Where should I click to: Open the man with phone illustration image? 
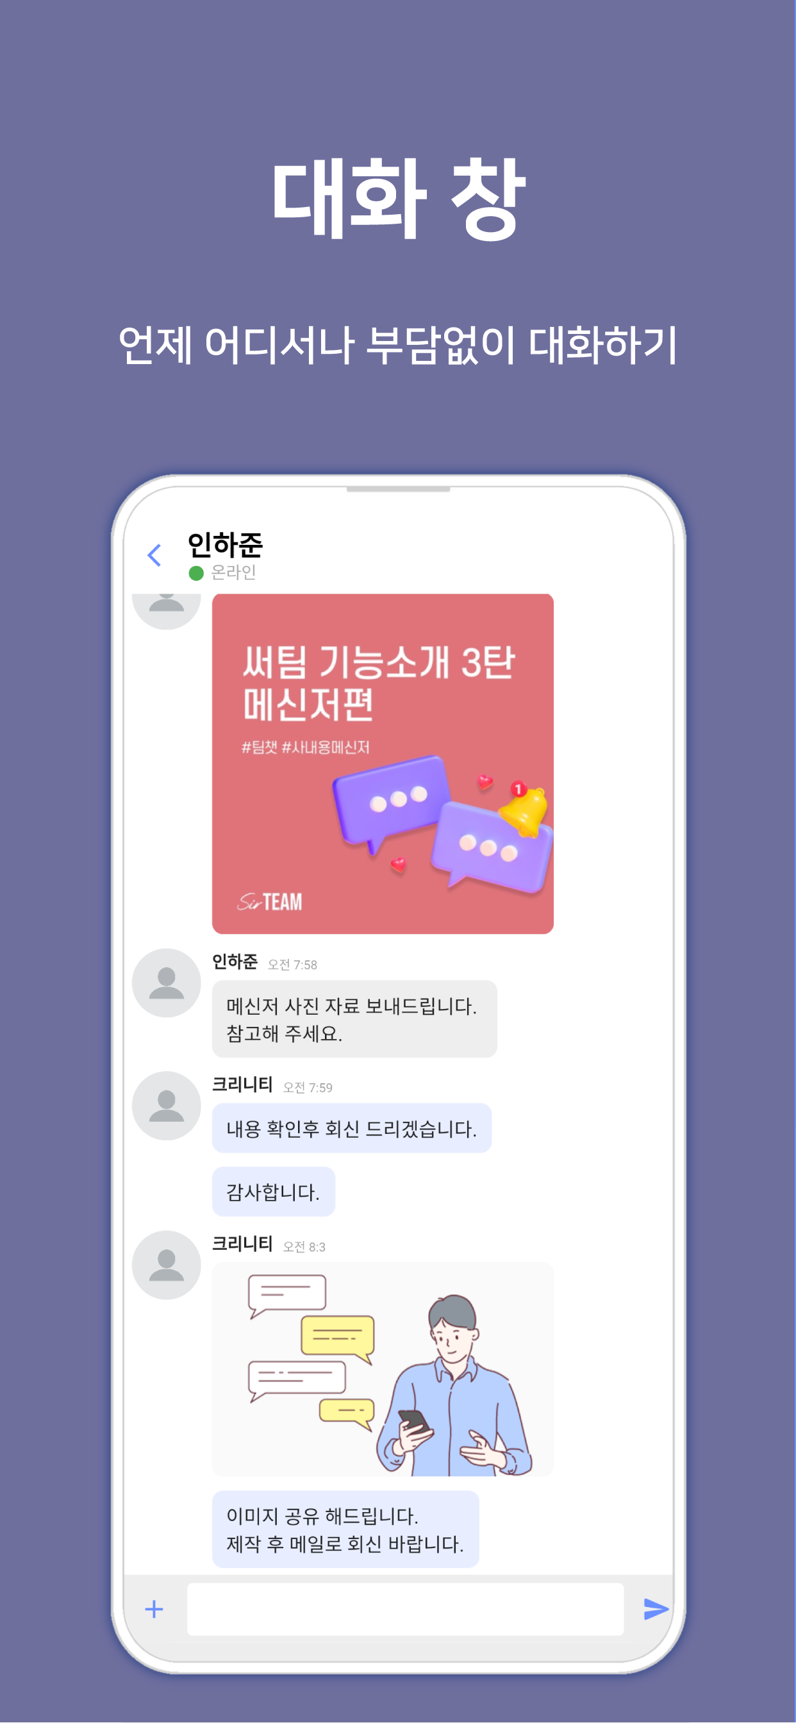click(x=383, y=1369)
